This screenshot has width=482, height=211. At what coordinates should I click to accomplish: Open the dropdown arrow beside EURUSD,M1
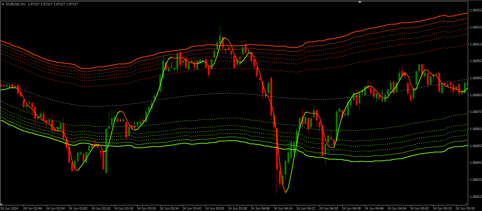click(3, 4)
